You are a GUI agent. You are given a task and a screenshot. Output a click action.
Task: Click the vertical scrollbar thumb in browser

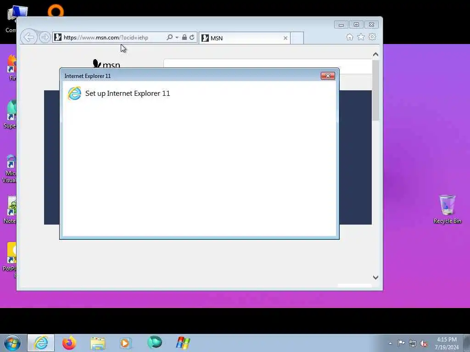tap(375, 90)
